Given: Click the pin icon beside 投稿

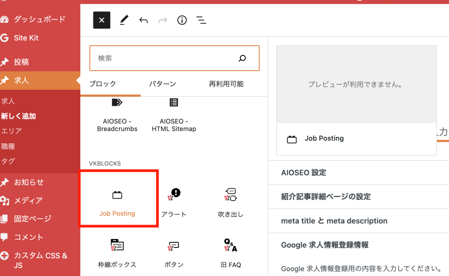Looking at the screenshot, I should pos(4,62).
